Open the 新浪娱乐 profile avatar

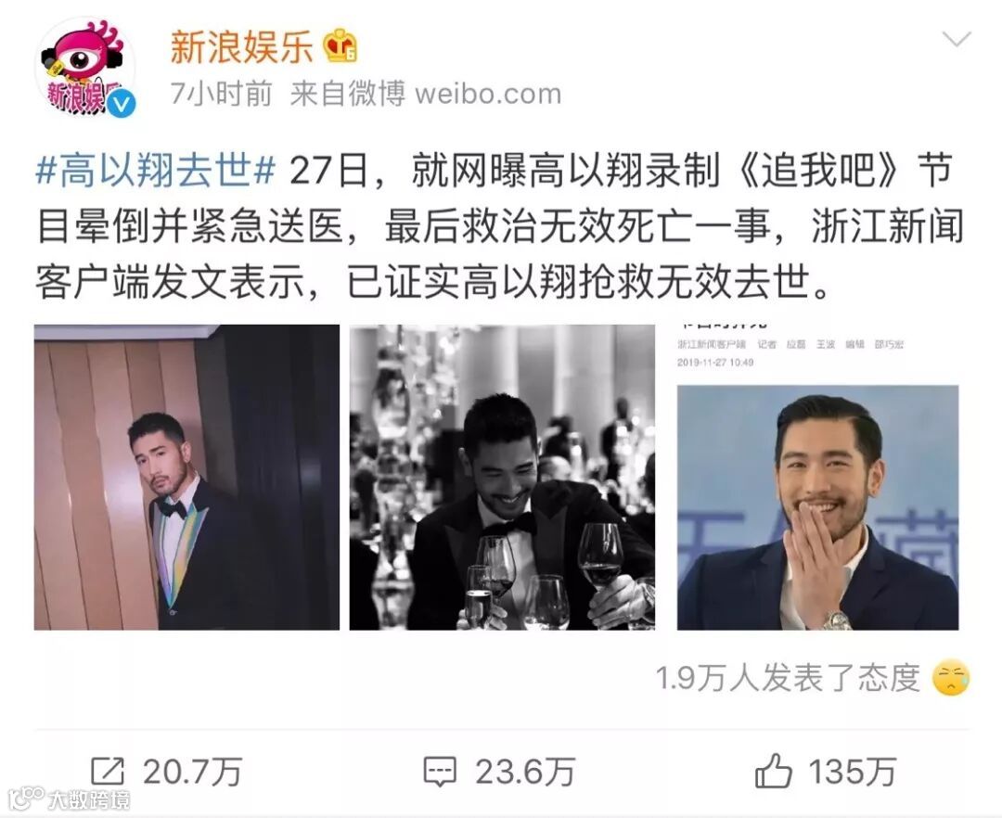(x=86, y=69)
